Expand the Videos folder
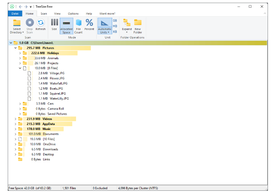Image resolution: width=278 pixels, height=195 pixels. click(15, 119)
